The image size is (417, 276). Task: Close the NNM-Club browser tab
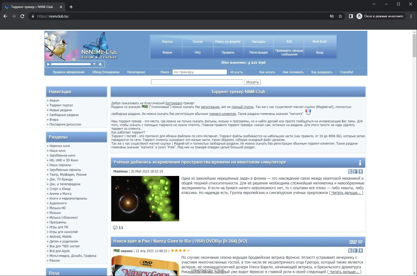click(61, 7)
